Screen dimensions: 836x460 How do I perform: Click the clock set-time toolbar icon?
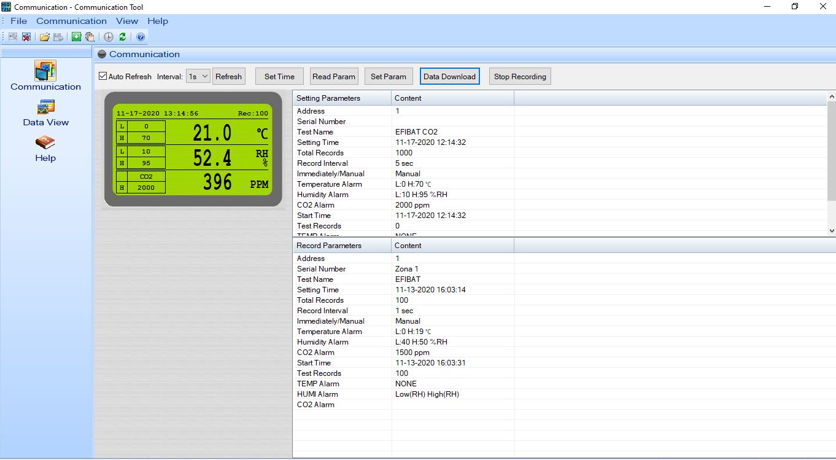tap(109, 37)
